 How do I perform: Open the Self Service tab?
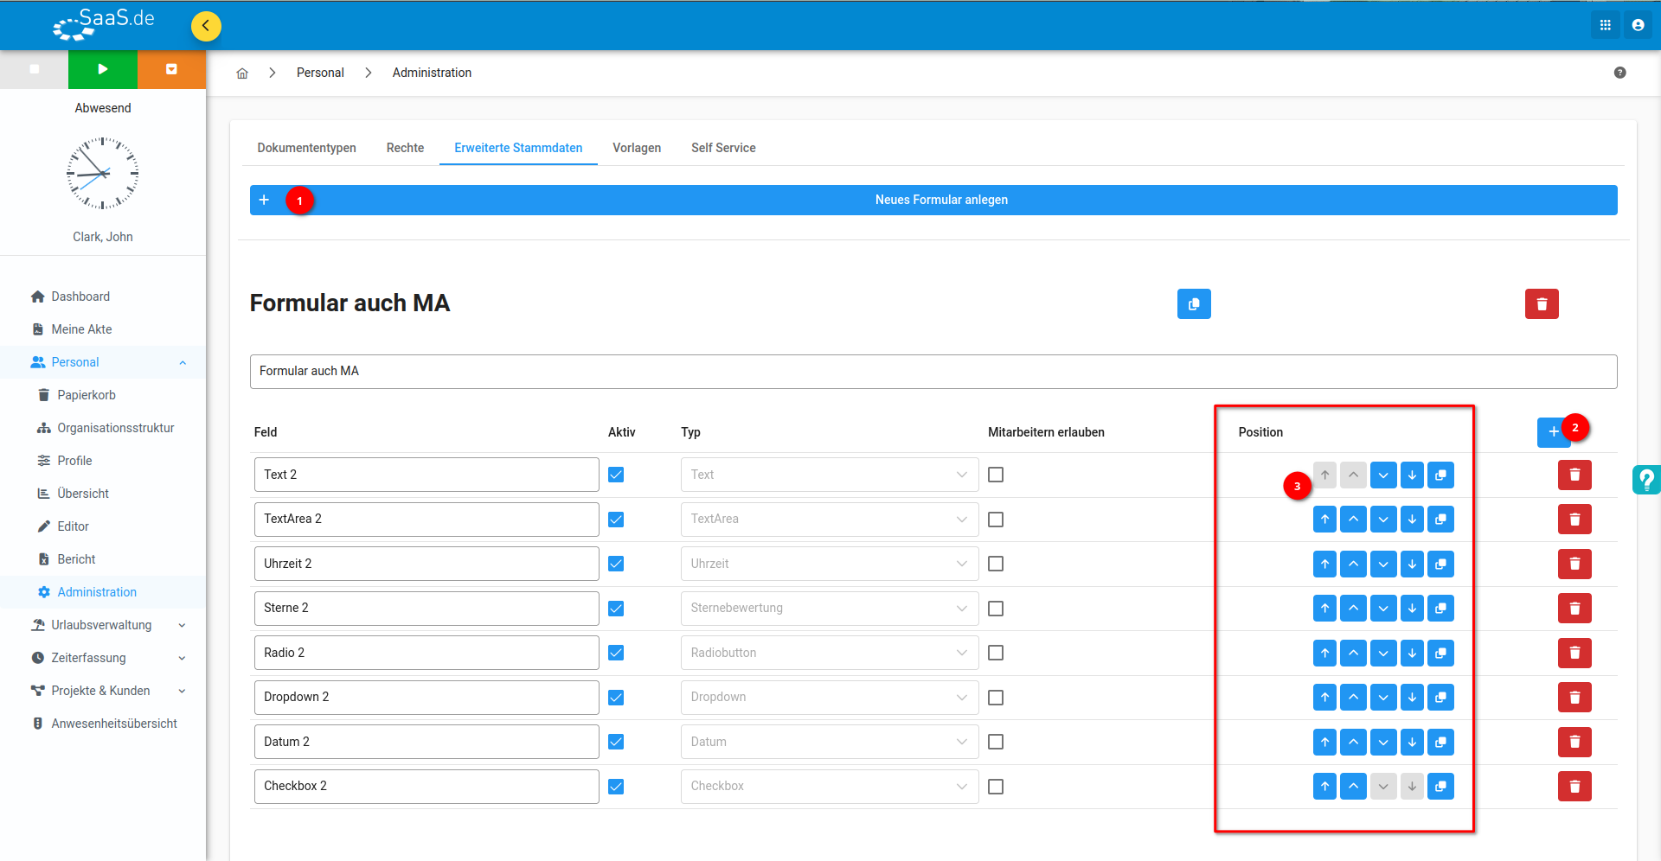pyautogui.click(x=723, y=148)
